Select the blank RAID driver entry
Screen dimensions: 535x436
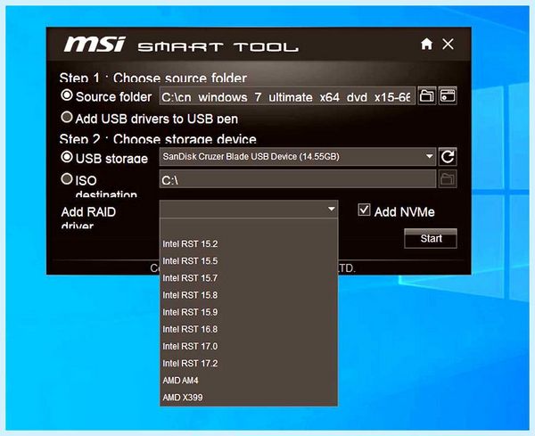tap(249, 226)
